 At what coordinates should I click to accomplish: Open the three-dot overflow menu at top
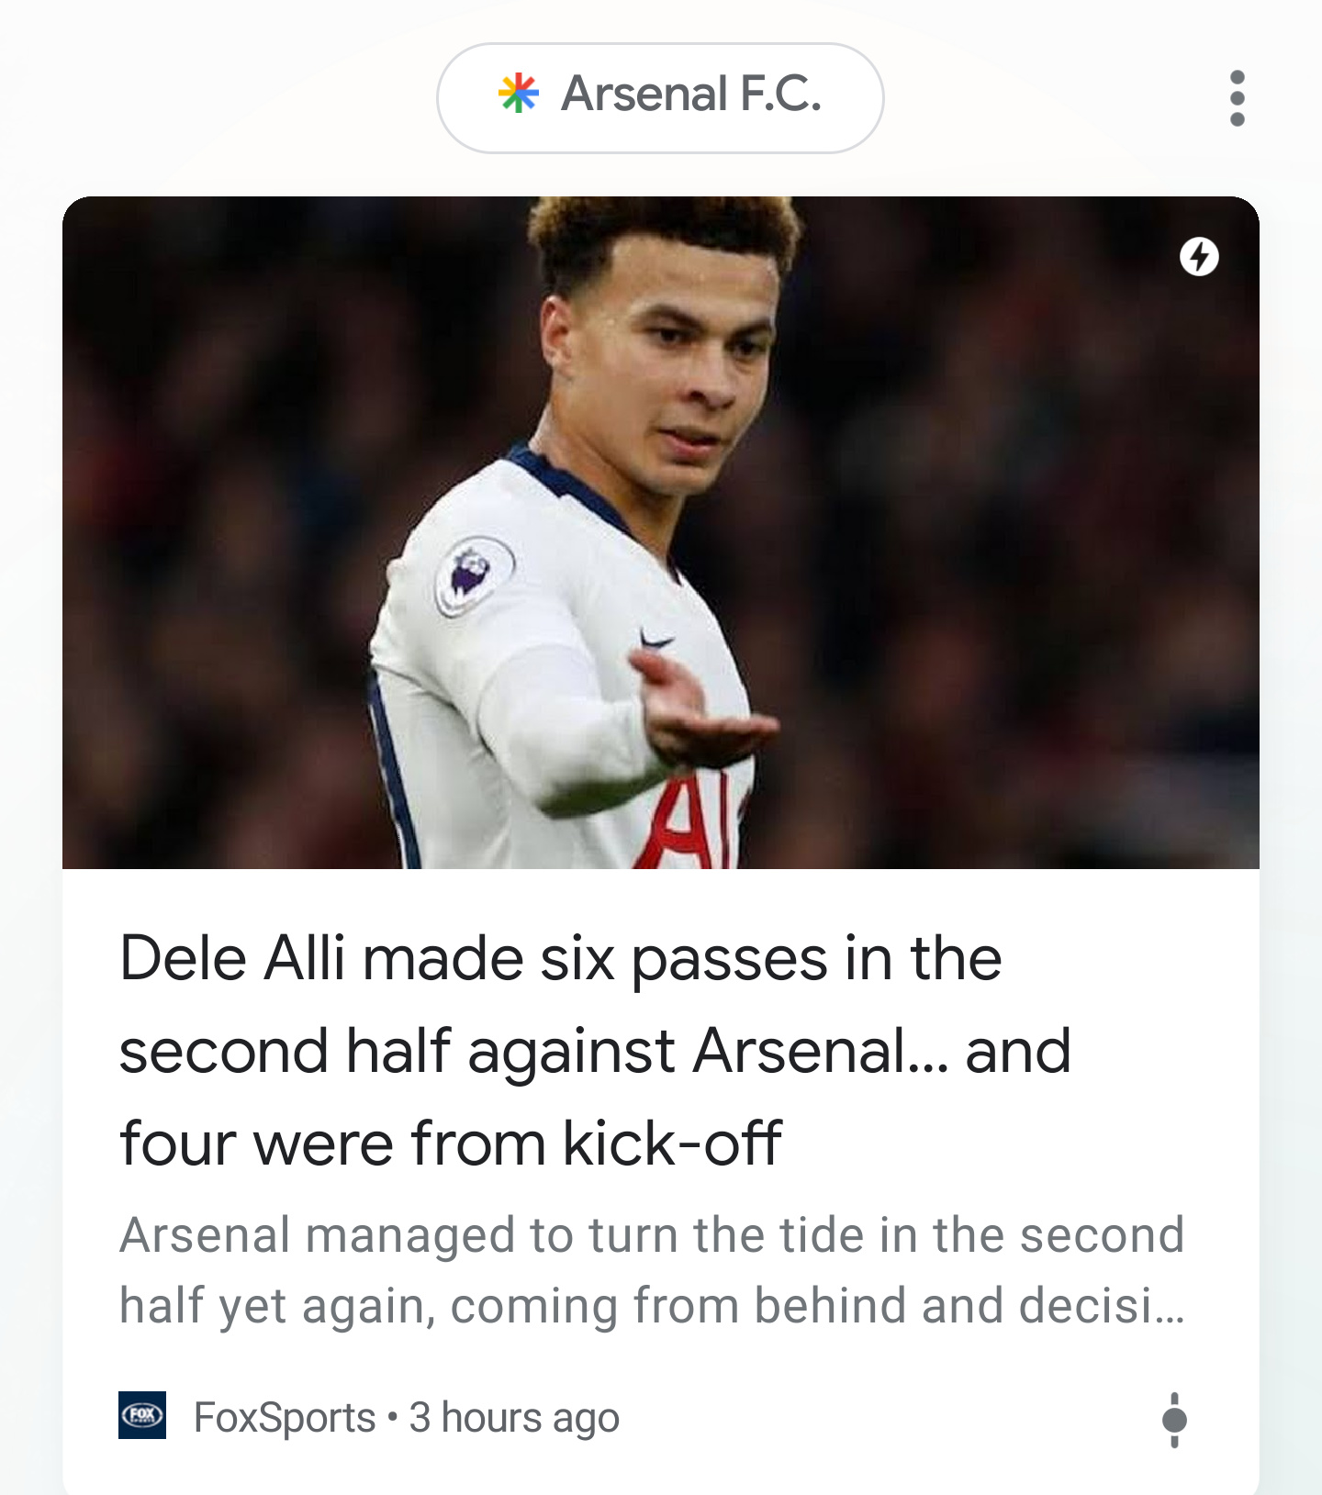[x=1237, y=98]
